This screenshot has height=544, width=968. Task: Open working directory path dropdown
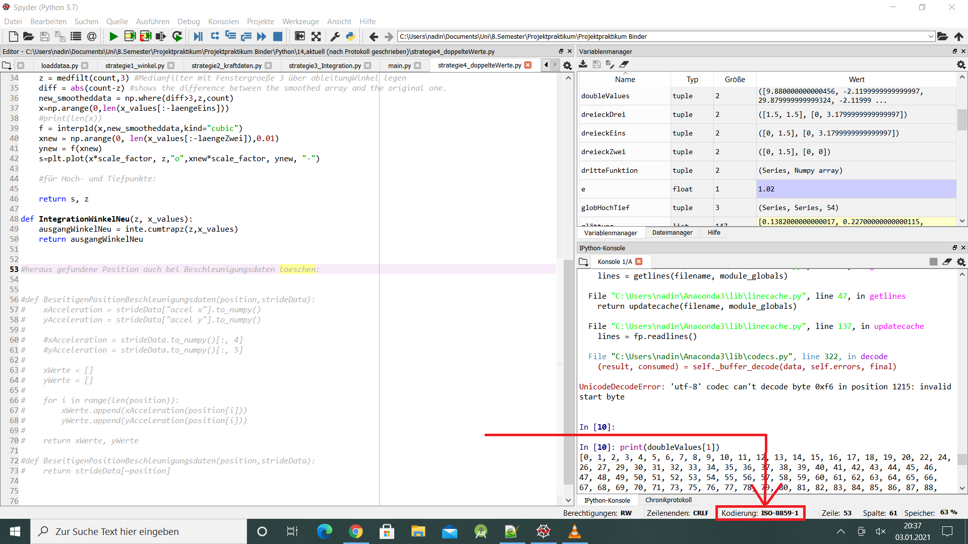pos(931,36)
